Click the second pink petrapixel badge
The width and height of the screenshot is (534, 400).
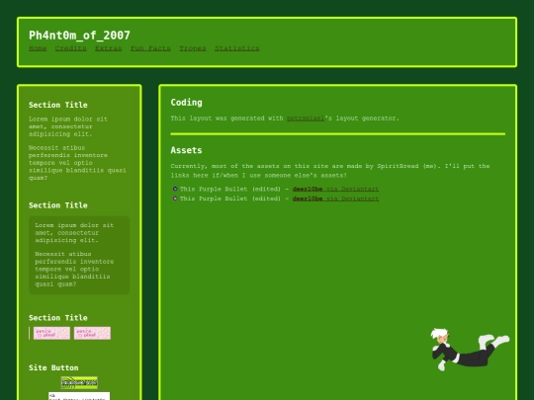[x=92, y=333]
